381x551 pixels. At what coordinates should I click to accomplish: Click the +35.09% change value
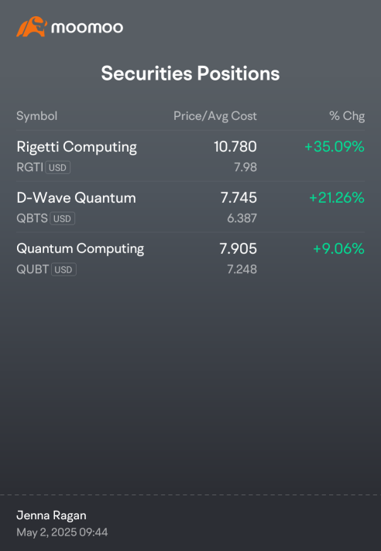click(335, 146)
